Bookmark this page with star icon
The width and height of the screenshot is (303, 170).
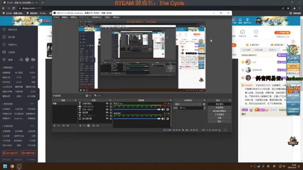click(288, 8)
